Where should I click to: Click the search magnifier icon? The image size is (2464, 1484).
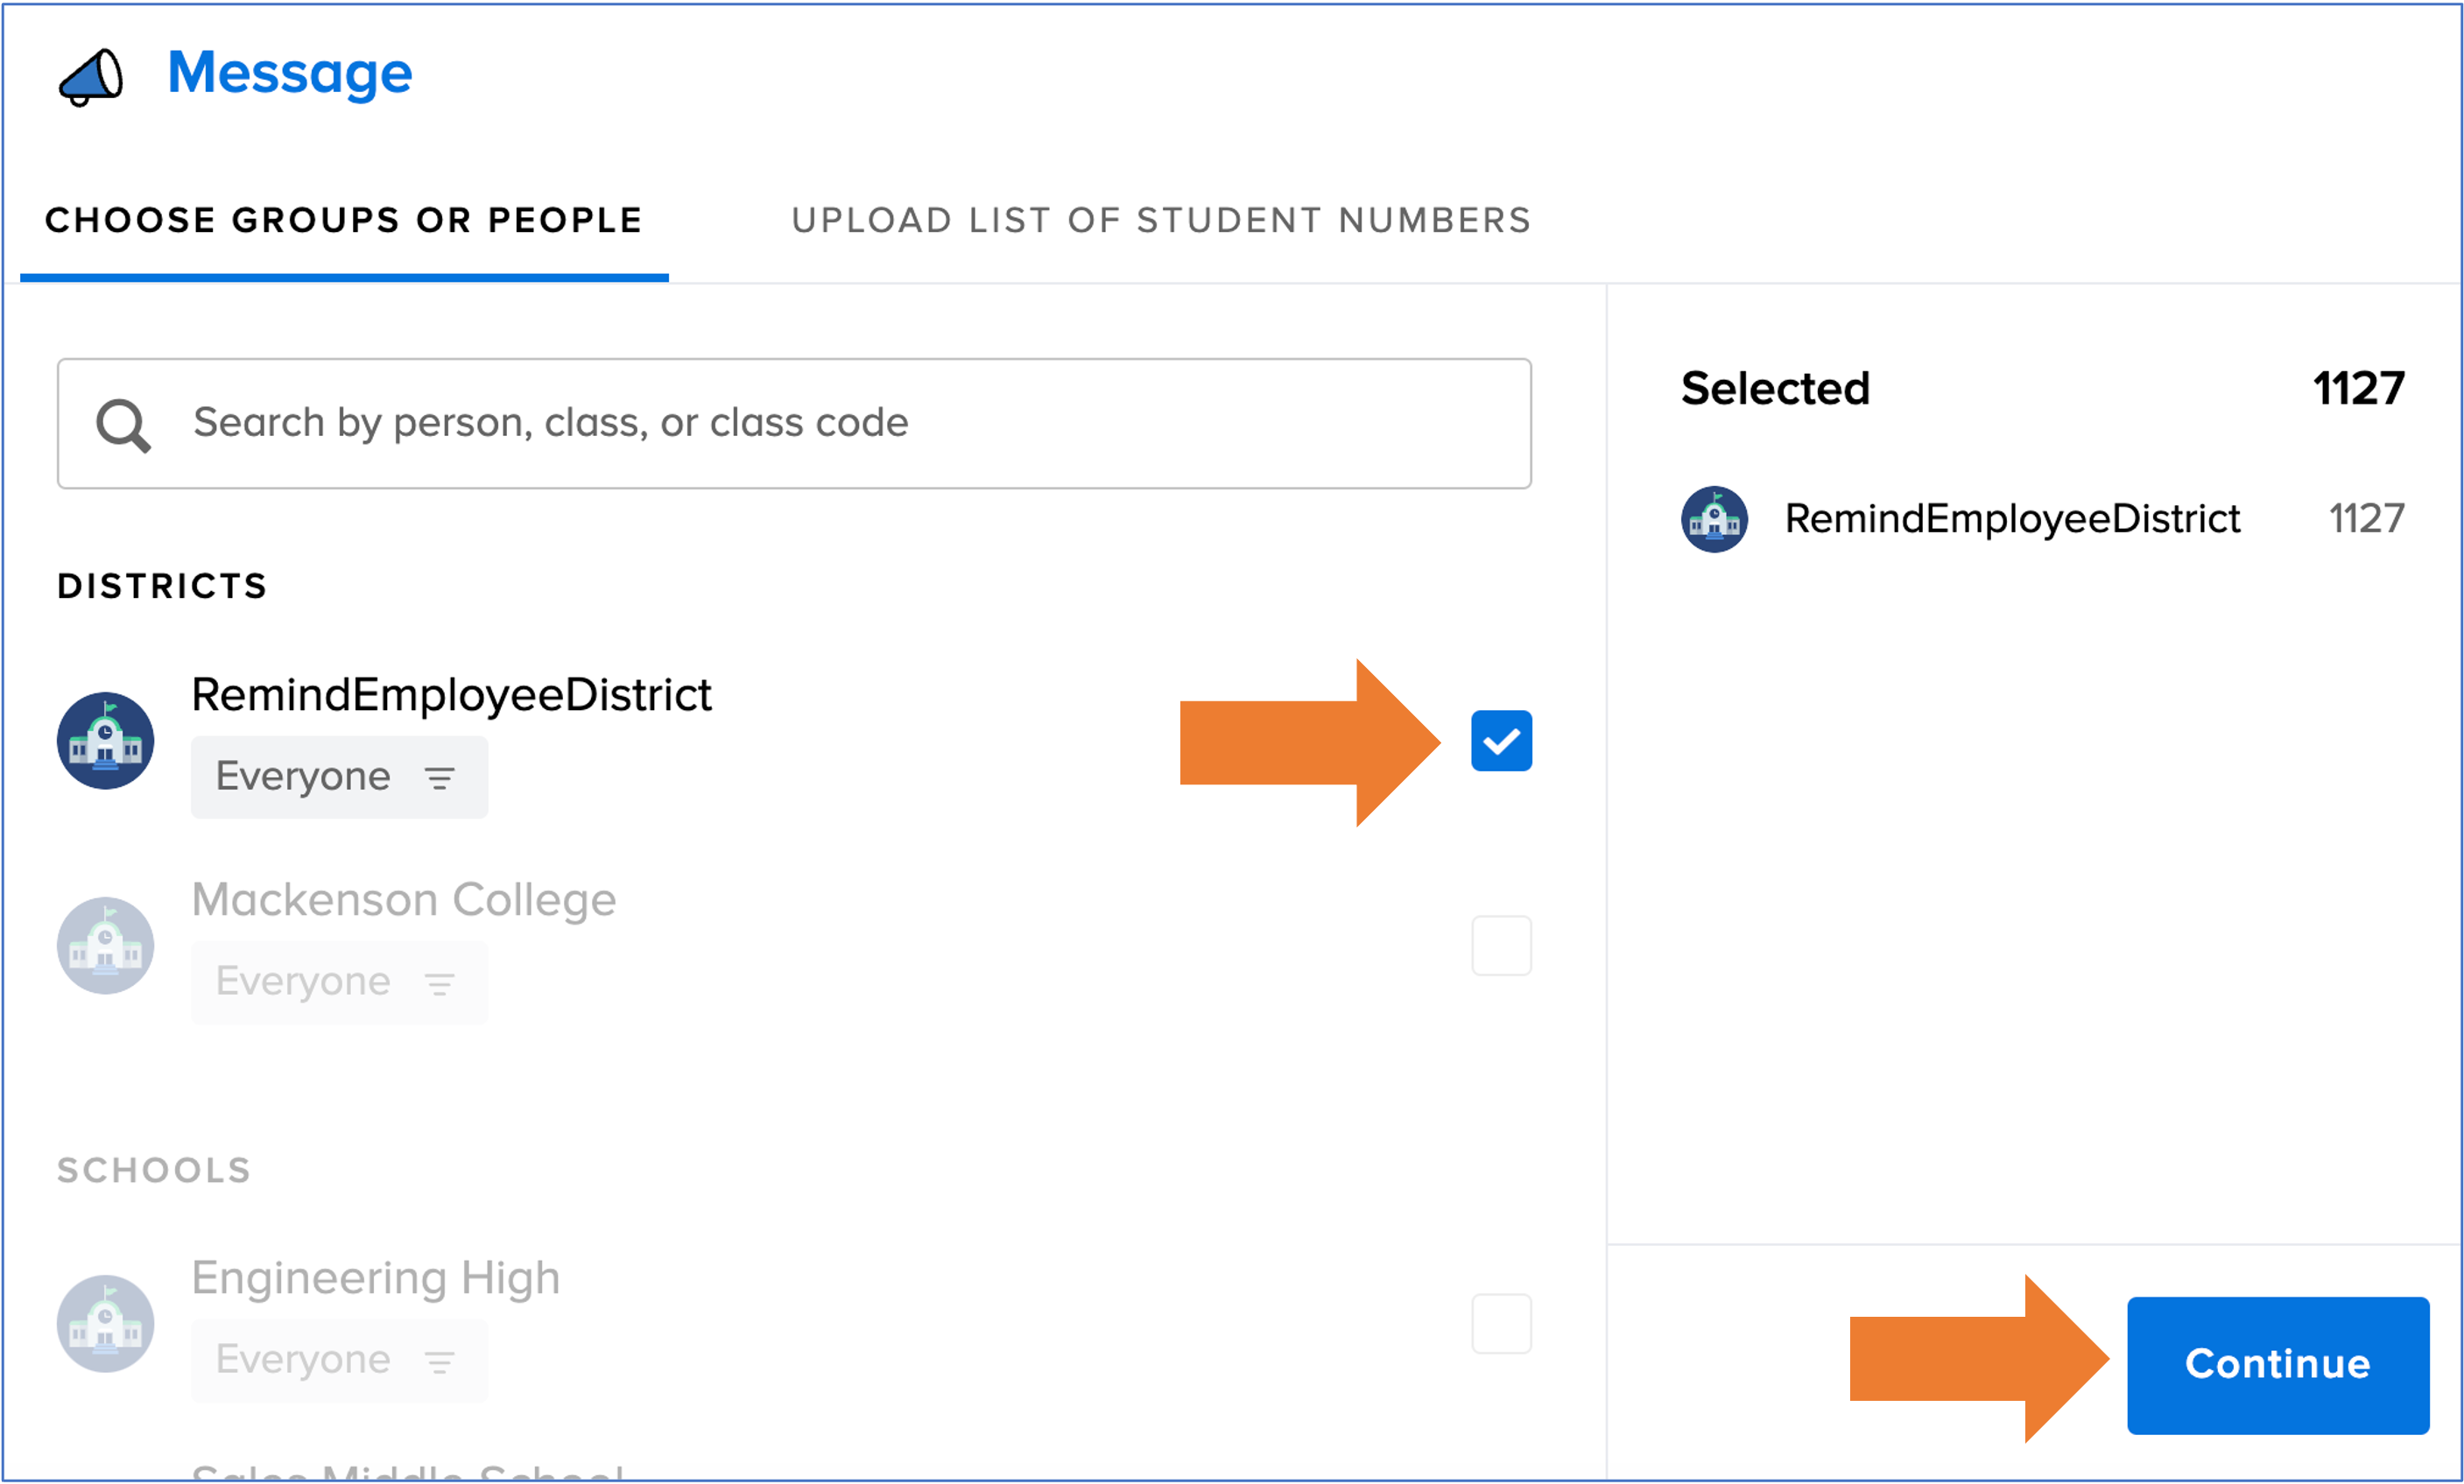(123, 426)
